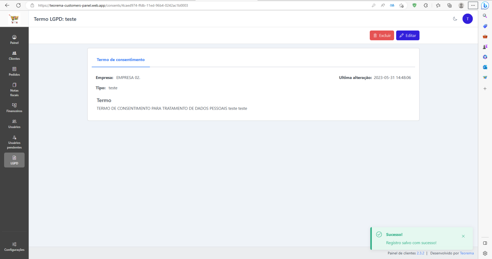The height and width of the screenshot is (259, 492).
Task: Click the page title Termo LGPD: teste
Action: [55, 19]
